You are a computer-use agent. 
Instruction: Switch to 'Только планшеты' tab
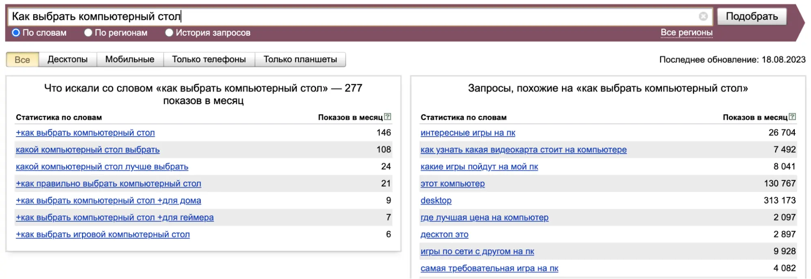click(x=300, y=60)
